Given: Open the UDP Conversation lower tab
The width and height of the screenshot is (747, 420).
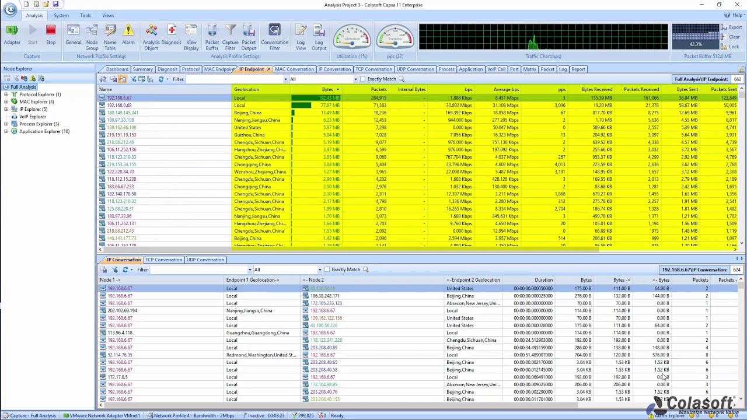Looking at the screenshot, I should [205, 260].
